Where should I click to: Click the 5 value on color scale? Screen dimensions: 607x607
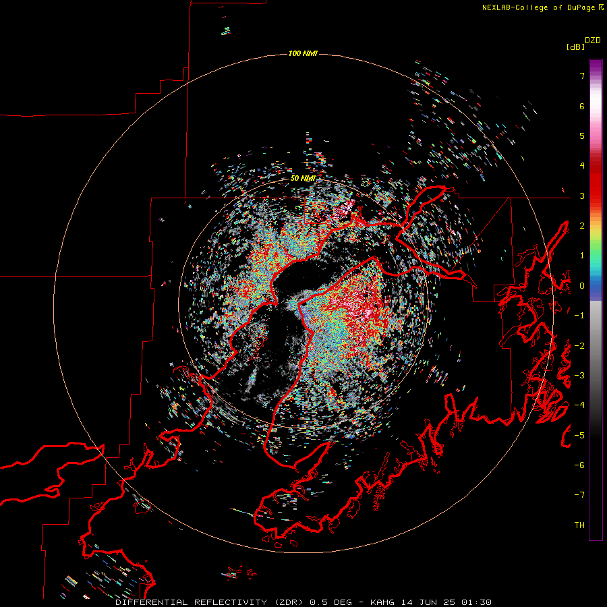pyautogui.click(x=582, y=136)
